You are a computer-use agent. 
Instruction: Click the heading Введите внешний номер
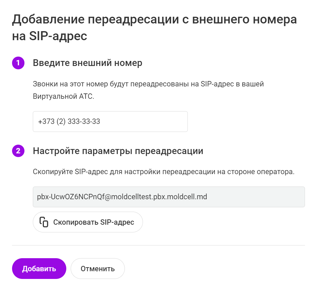tap(87, 63)
